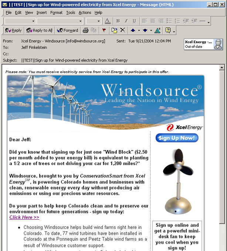Click the contact photo silhouette icon
227x251 pixels.
click(218, 44)
